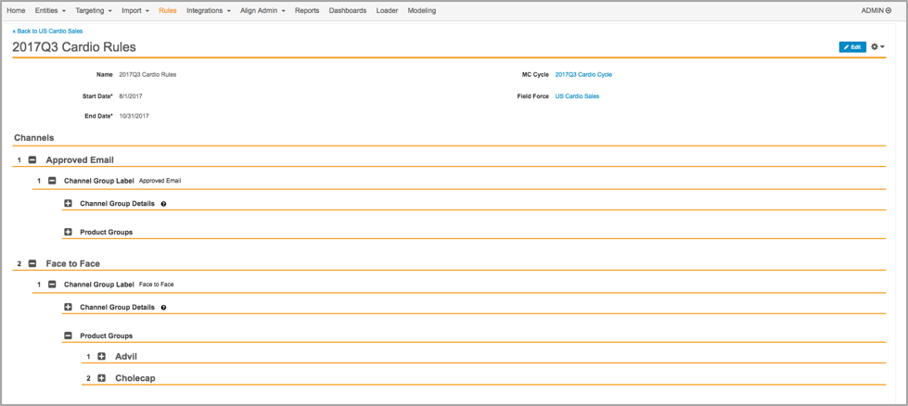Expand the Cholecap product group
Viewport: 908px width, 406px height.
[x=102, y=378]
